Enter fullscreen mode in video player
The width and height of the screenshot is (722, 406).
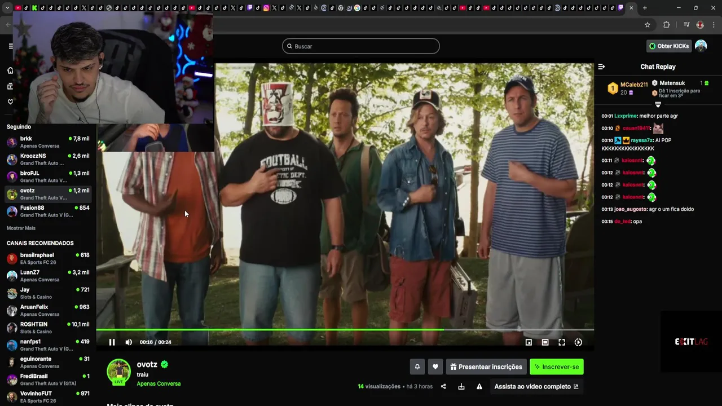coord(562,342)
